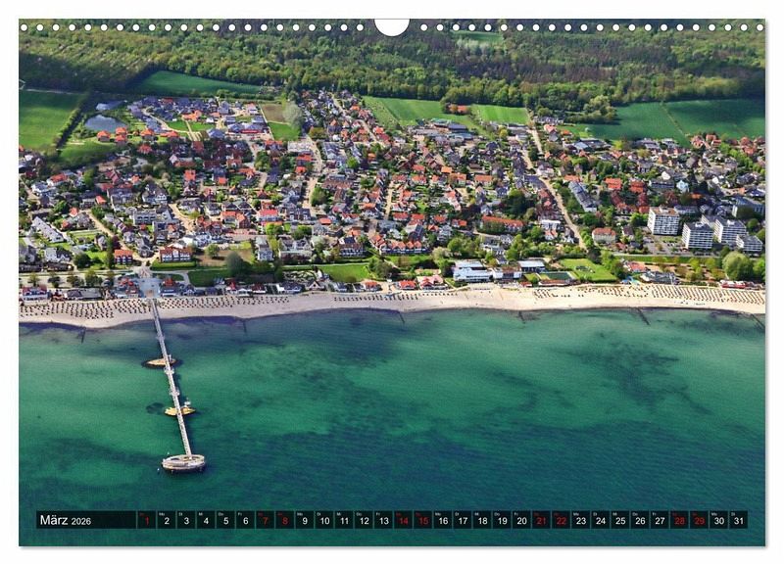Choose red day 21 in the calendar
Screen dimensions: 784x565
pos(541,520)
